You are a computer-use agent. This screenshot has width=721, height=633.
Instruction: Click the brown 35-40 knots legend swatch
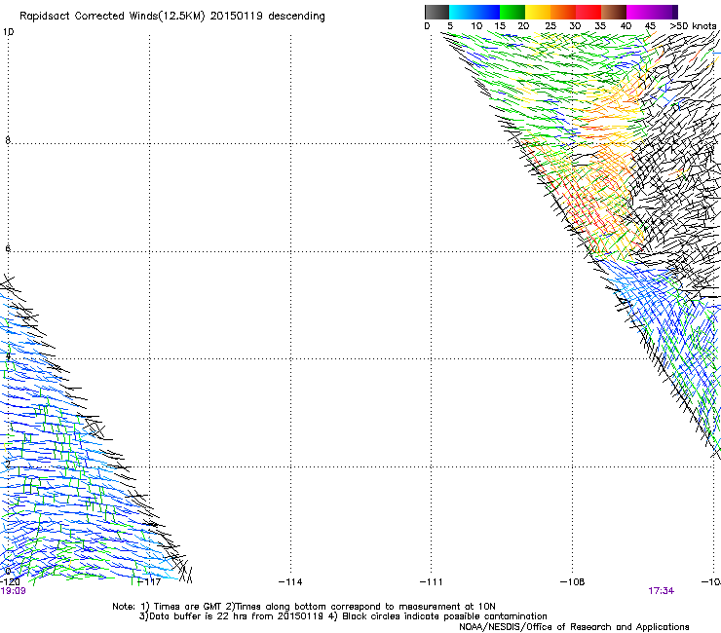point(614,12)
